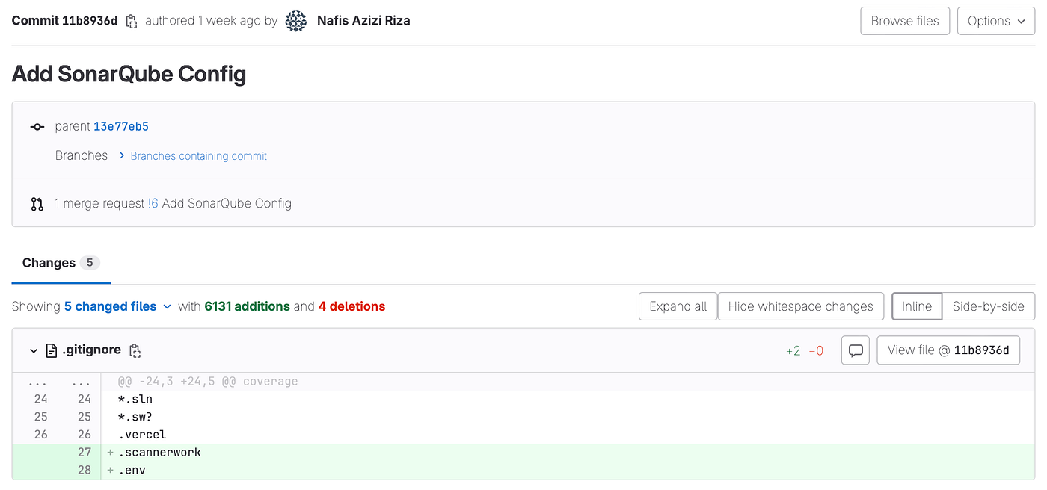Image resolution: width=1047 pixels, height=490 pixels.
Task: Click new line number 27
Action: coord(85,453)
